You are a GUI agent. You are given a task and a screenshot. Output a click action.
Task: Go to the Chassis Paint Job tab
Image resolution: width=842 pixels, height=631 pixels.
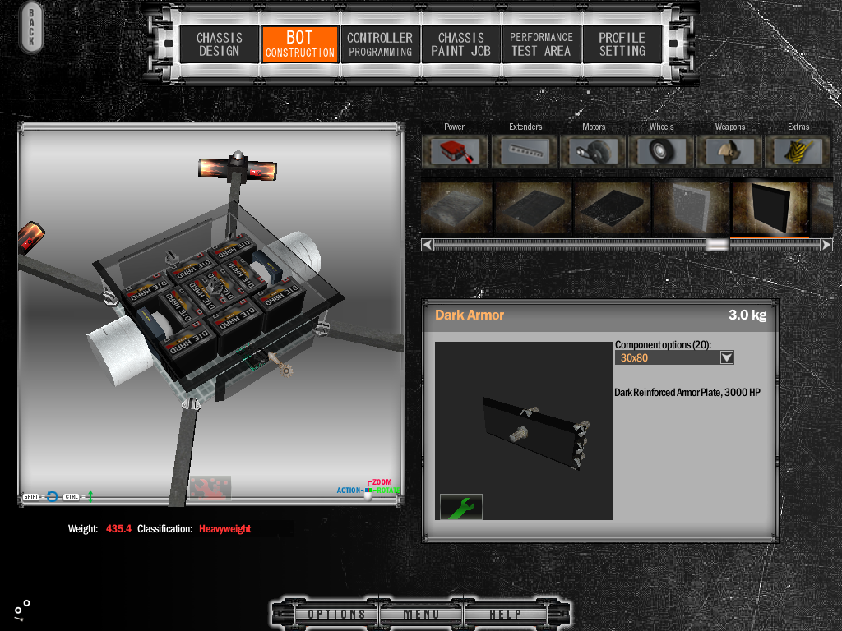point(460,44)
